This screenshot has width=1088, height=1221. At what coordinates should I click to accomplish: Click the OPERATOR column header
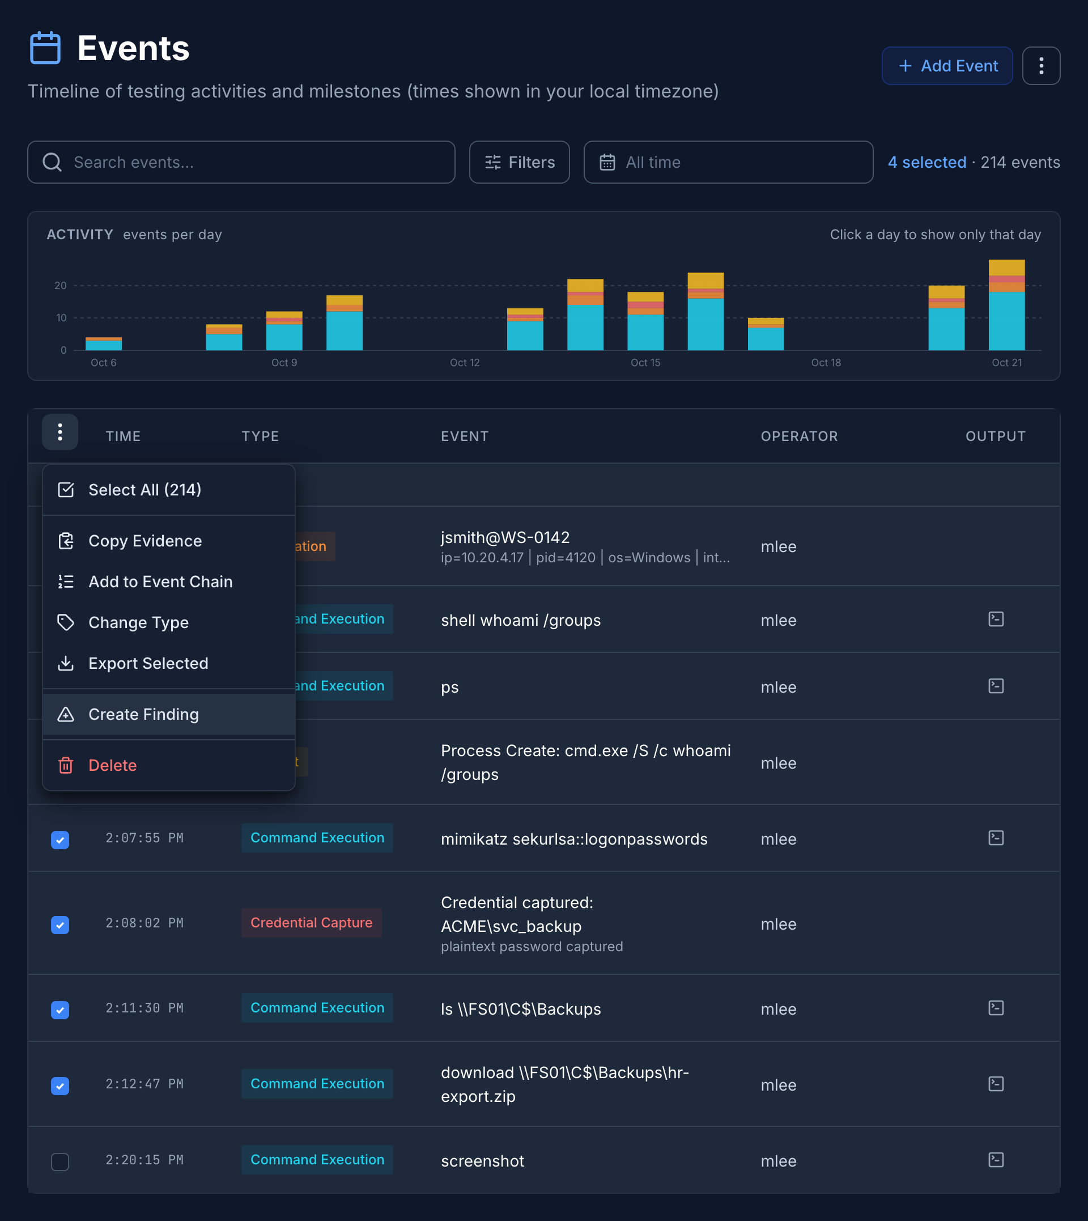[798, 436]
